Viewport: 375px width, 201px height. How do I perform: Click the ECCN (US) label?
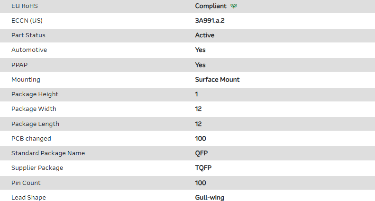click(30, 21)
